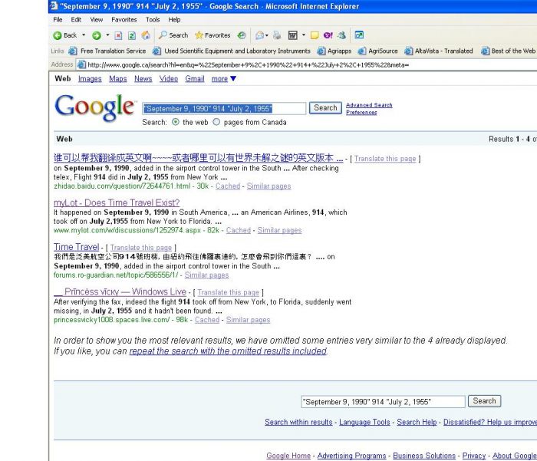Open Advanced Search link

369,105
